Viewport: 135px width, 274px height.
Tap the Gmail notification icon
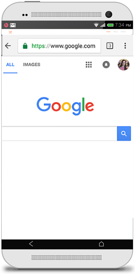tap(13, 25)
